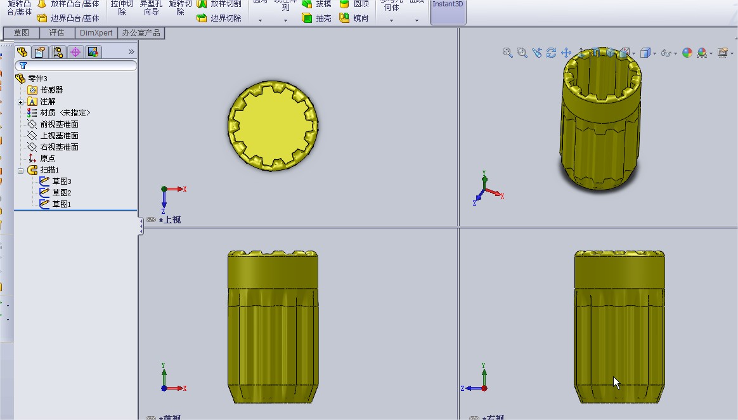Switch to the 办公室产品 tab
The image size is (738, 420).
tap(141, 32)
